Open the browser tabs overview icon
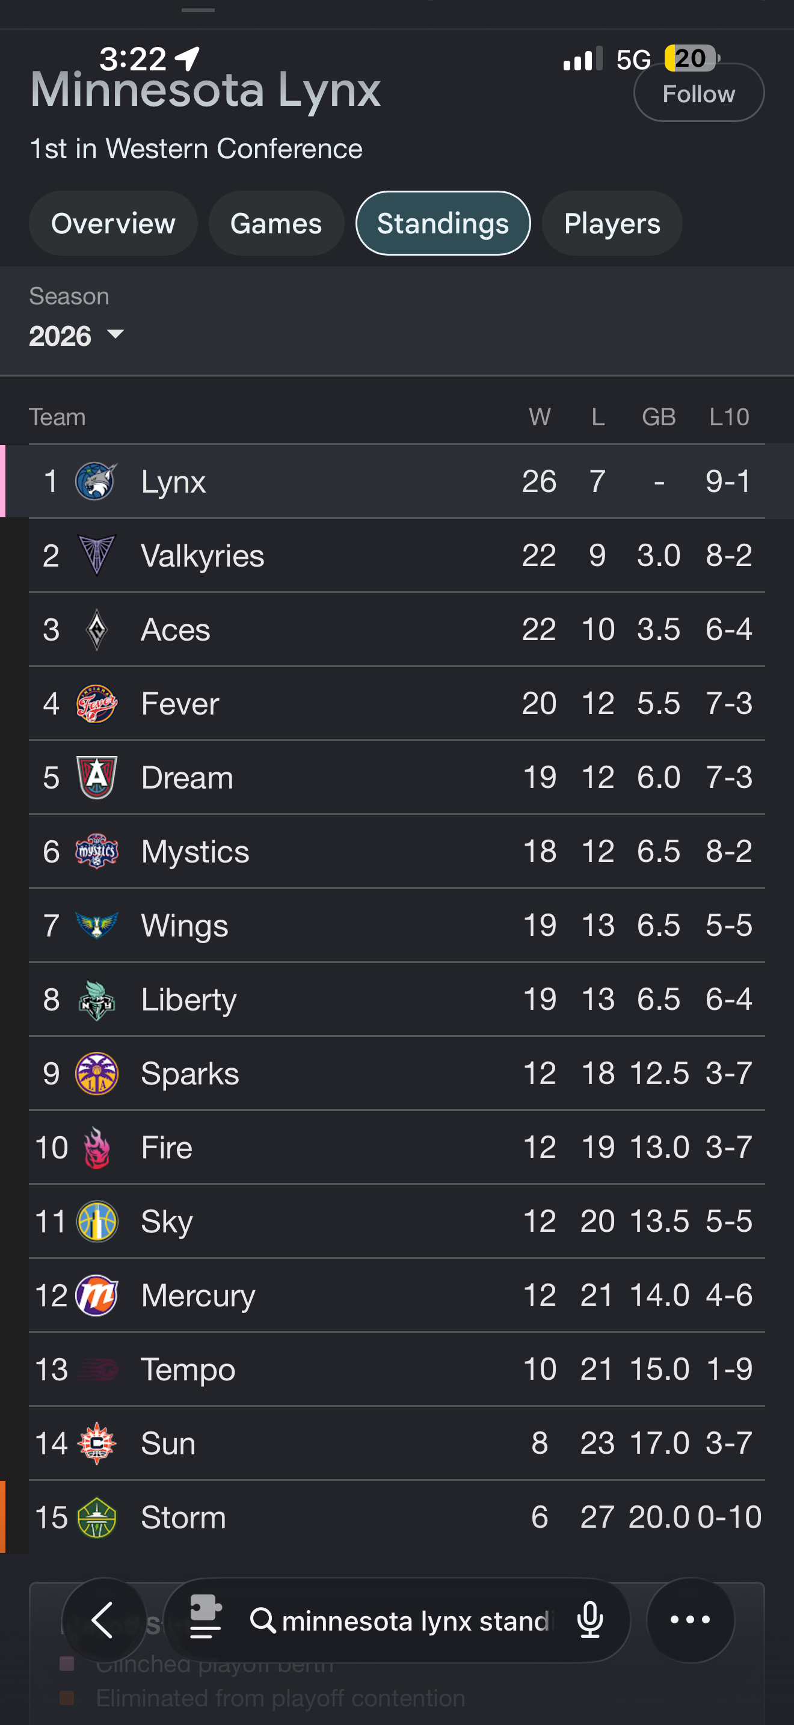The width and height of the screenshot is (794, 1725). tap(206, 1617)
